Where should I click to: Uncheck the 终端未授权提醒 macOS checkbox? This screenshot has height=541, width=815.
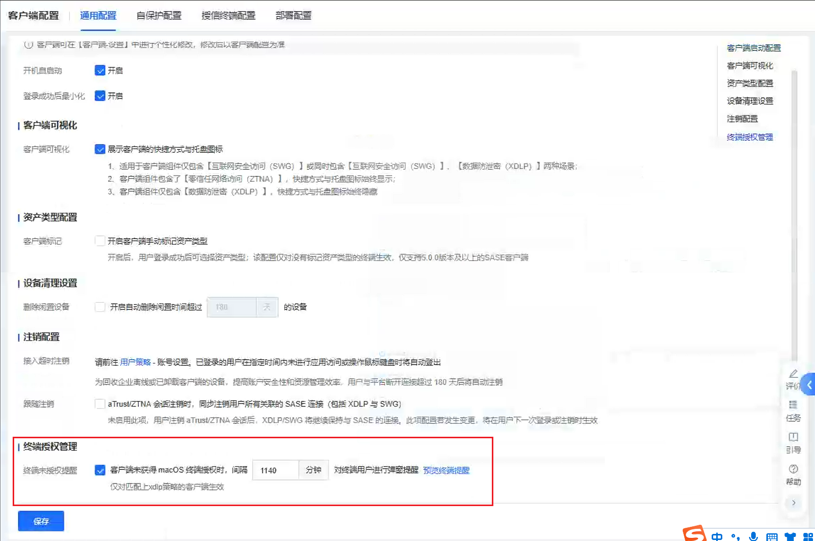100,470
